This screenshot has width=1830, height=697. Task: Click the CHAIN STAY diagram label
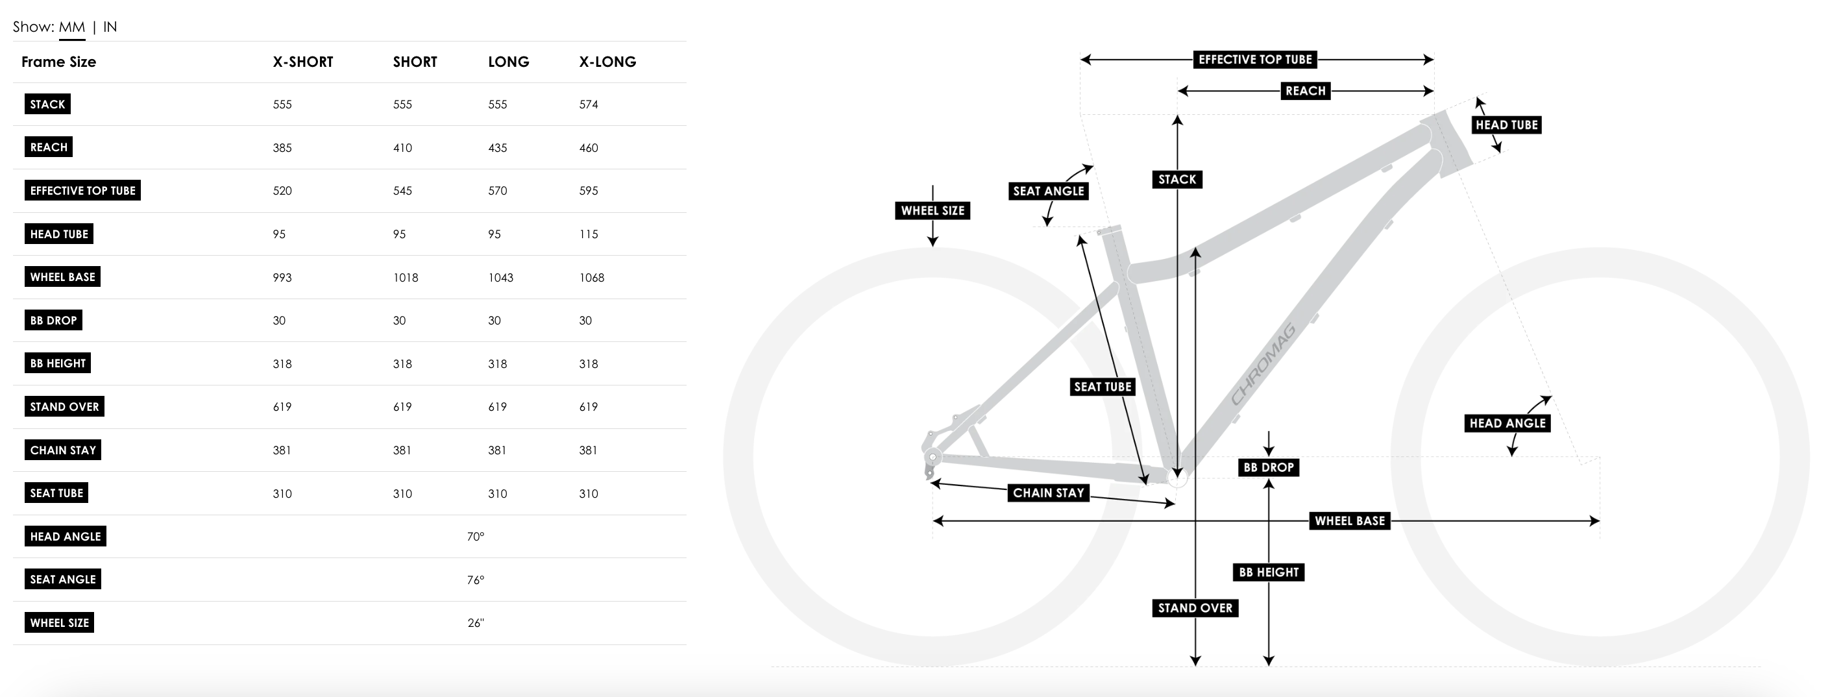pyautogui.click(x=1048, y=493)
